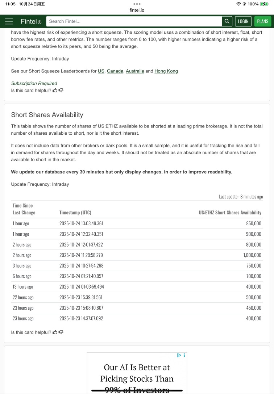Image resolution: width=274 pixels, height=394 pixels.
Task: Click the LOGIN button
Action: coord(243,21)
